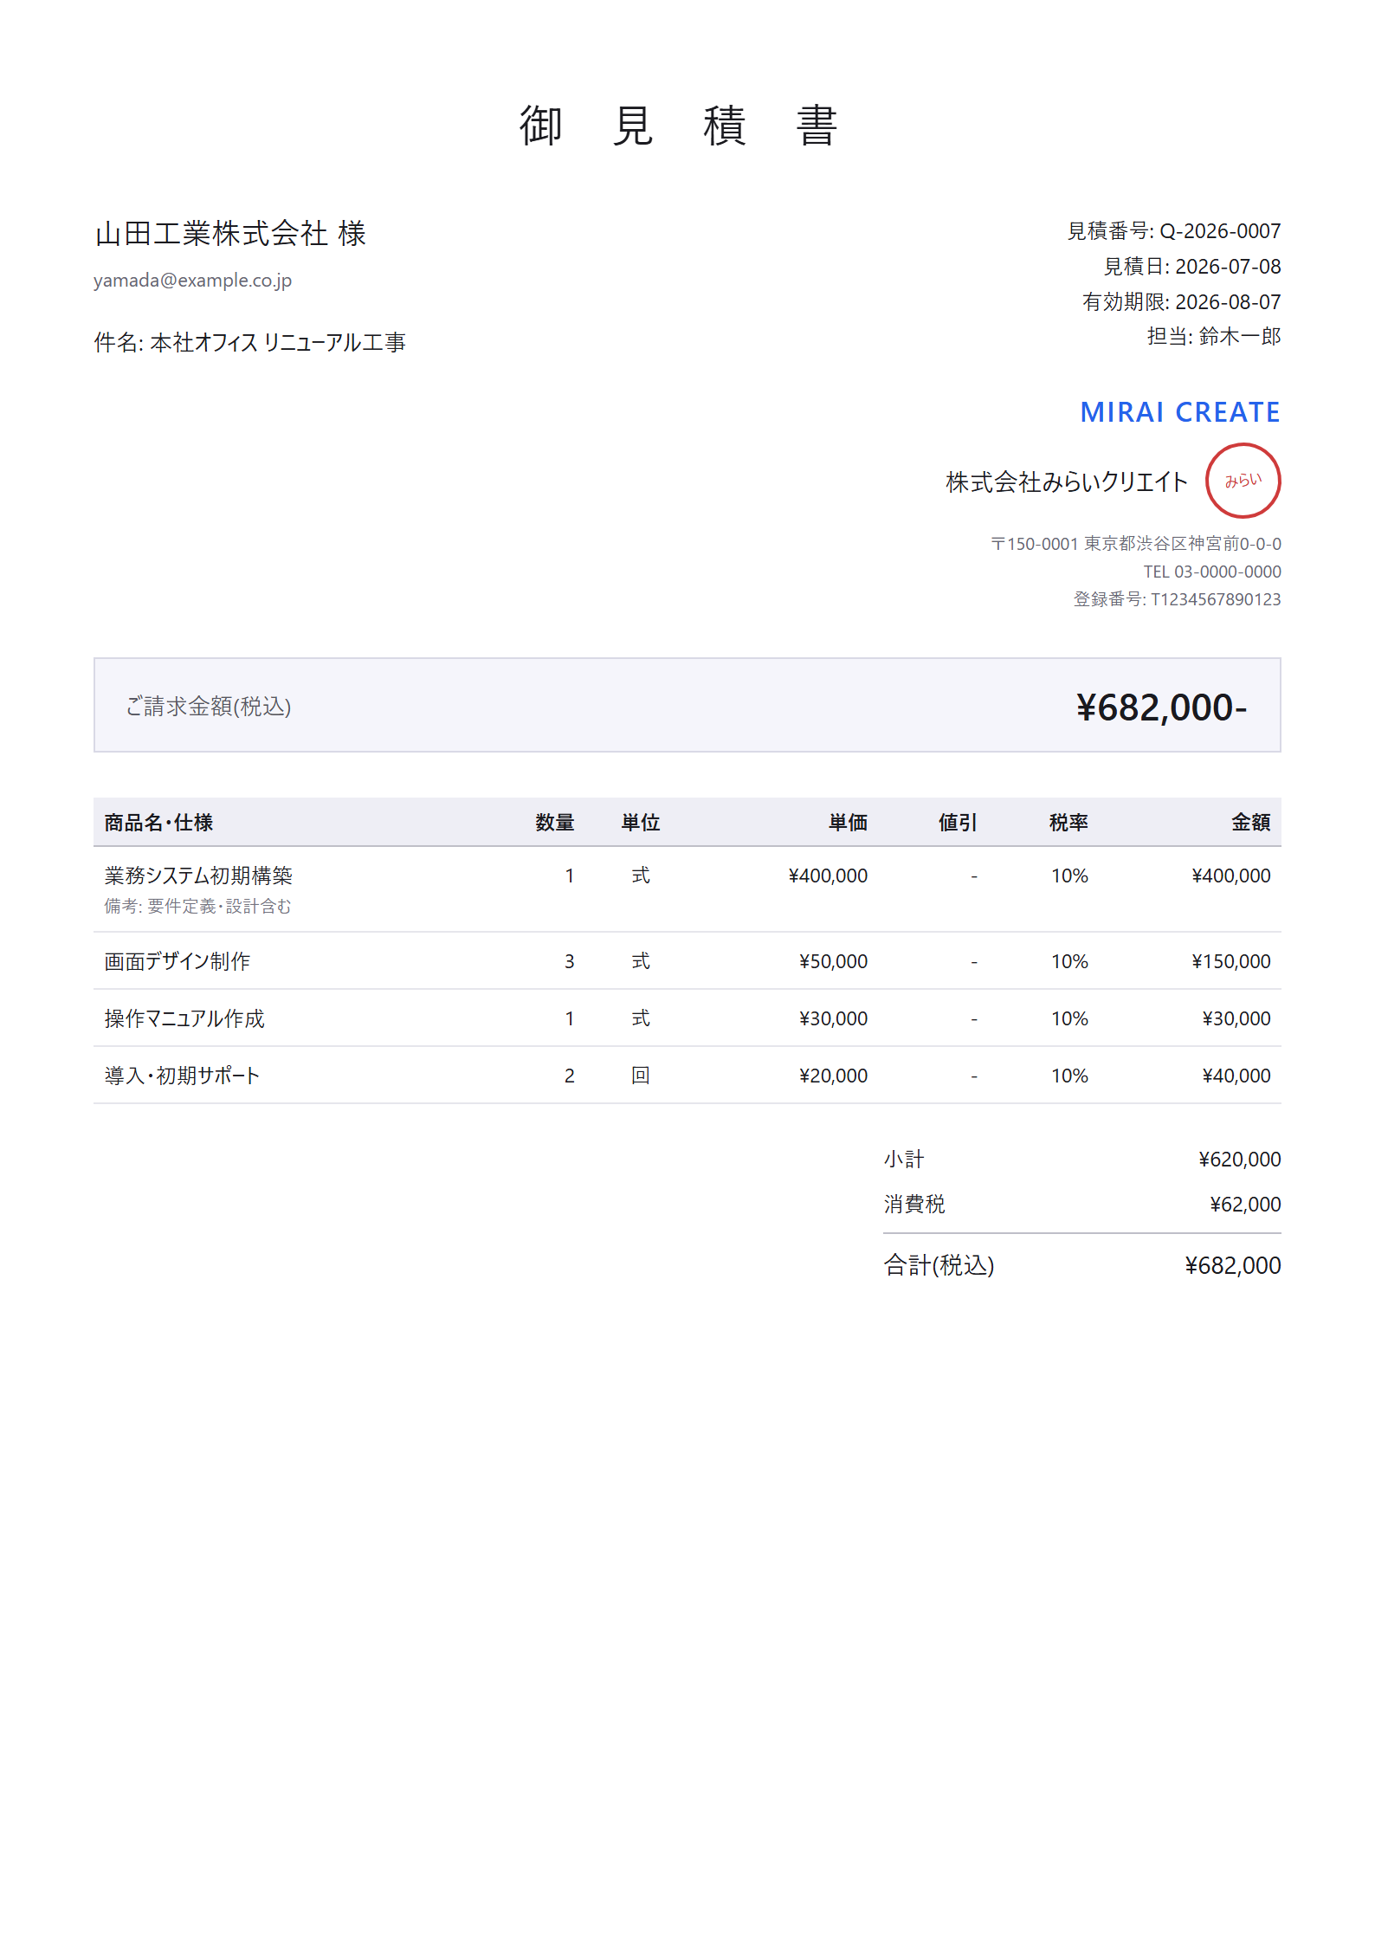Click unit price ¥30,000 for 操作マニュアル作成
1375x1945 pixels.
click(x=833, y=1018)
